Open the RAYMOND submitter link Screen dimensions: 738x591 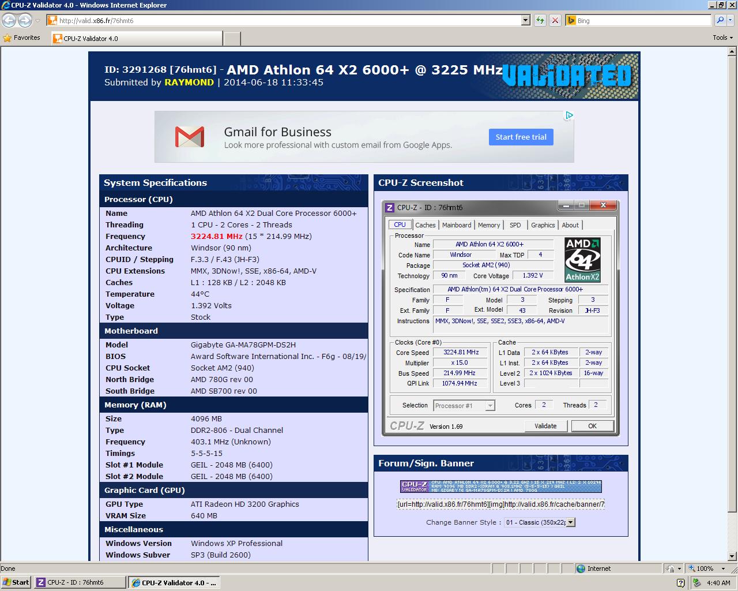pyautogui.click(x=189, y=83)
